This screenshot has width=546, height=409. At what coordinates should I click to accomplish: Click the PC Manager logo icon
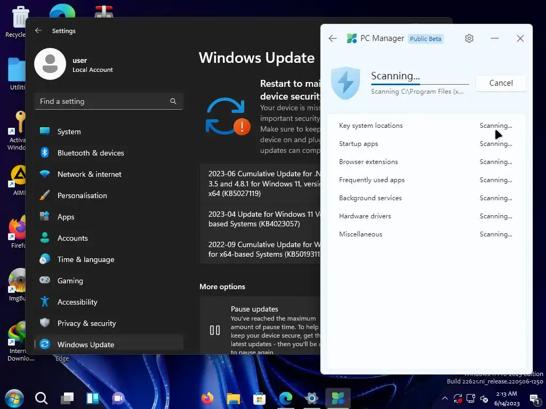(352, 38)
